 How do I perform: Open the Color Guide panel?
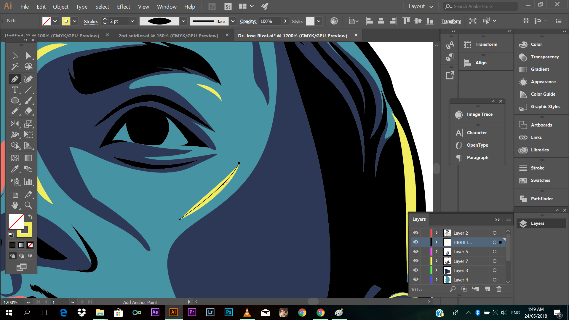(543, 94)
